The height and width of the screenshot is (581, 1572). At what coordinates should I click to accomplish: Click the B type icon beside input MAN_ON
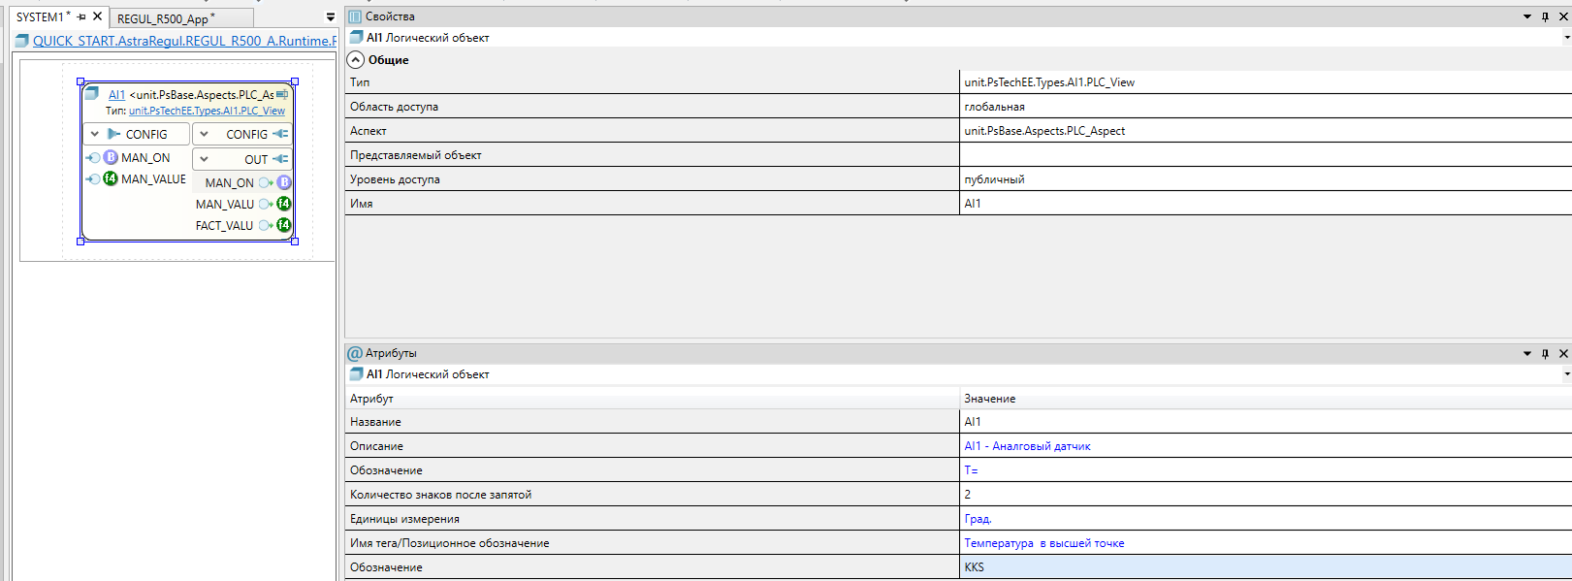[x=111, y=157]
